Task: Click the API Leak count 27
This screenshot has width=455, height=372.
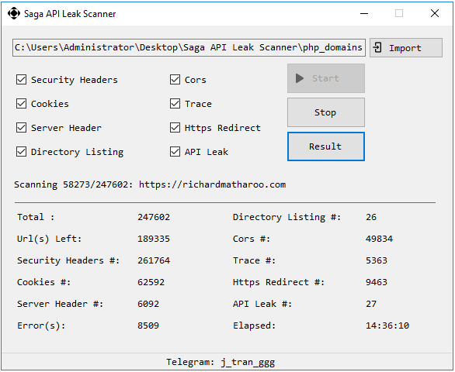Action: (x=371, y=304)
